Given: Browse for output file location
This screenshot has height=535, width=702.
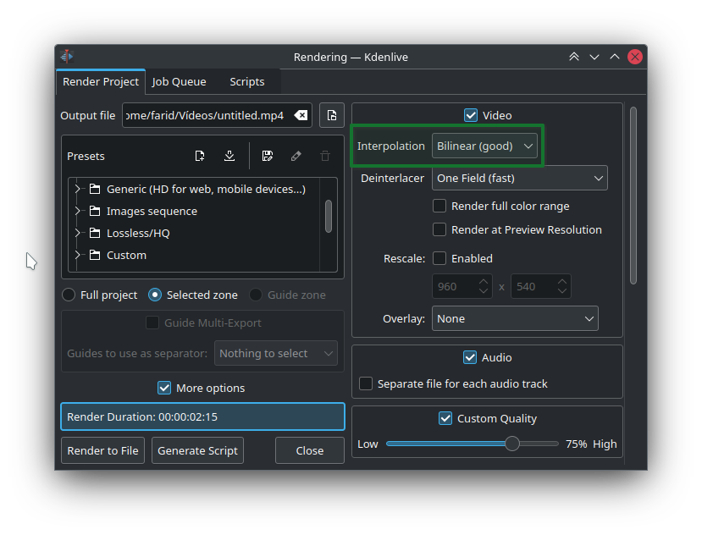Looking at the screenshot, I should tap(332, 115).
